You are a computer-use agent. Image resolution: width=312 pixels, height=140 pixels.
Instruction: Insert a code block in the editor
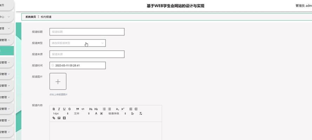[83, 109]
